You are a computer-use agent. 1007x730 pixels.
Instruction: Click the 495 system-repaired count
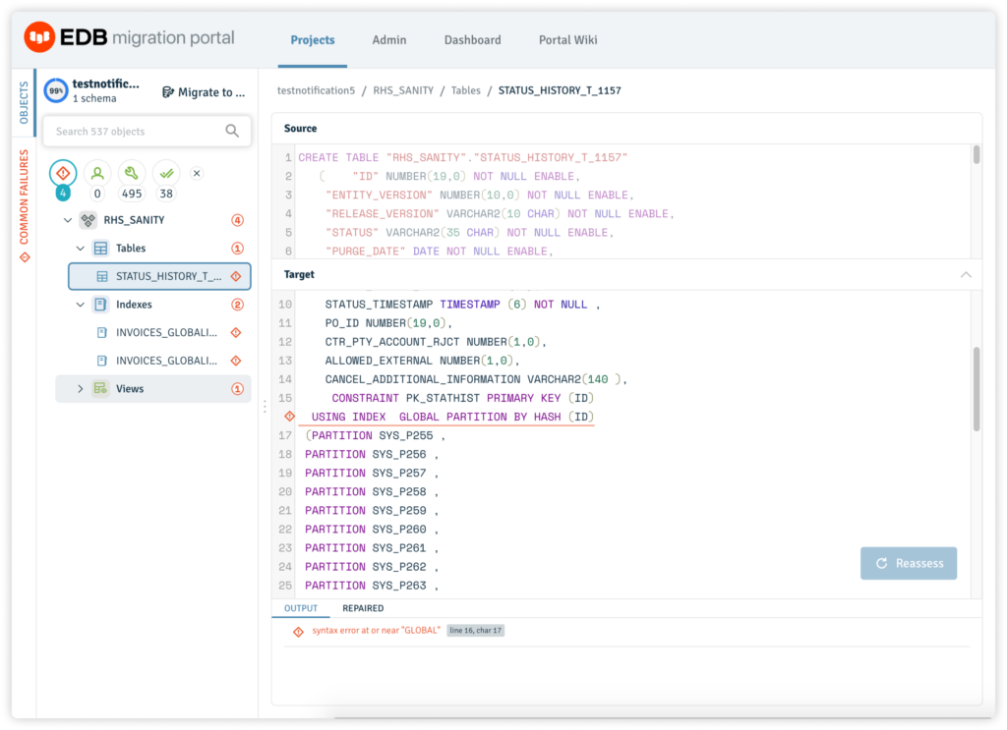tap(132, 194)
